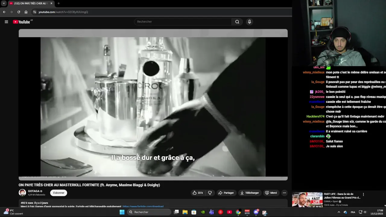Open File Explorer from the taskbar
The height and width of the screenshot is (217, 386).
coord(185,212)
